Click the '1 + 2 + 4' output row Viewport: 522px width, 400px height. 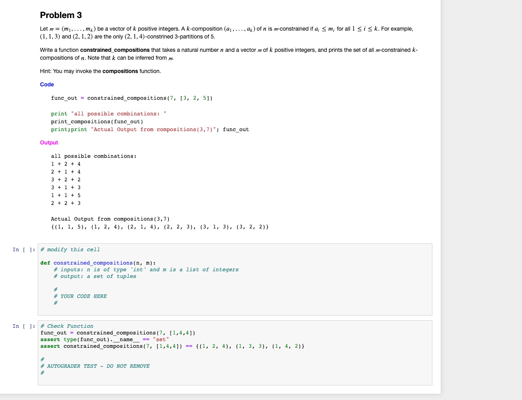[66, 164]
